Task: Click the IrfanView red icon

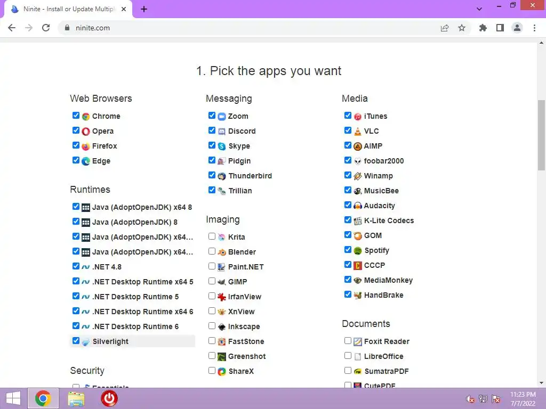Action: (222, 297)
